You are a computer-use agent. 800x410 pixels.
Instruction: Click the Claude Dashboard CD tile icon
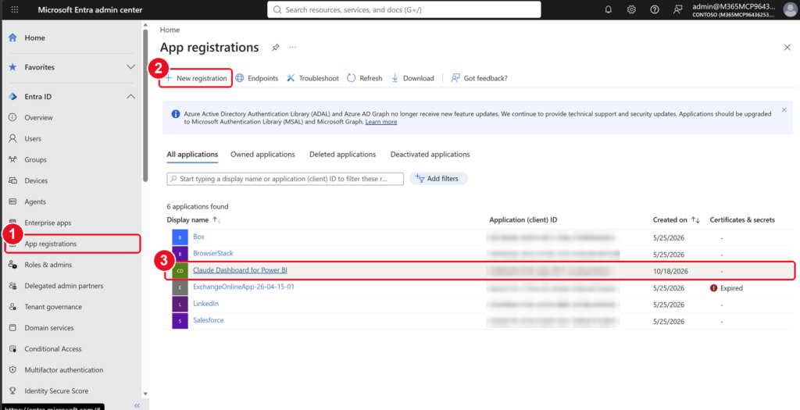coord(180,271)
